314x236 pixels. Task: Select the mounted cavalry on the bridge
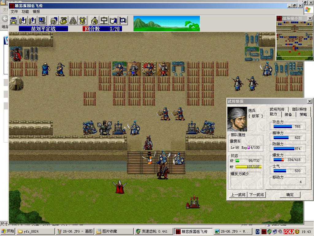coord(163,172)
